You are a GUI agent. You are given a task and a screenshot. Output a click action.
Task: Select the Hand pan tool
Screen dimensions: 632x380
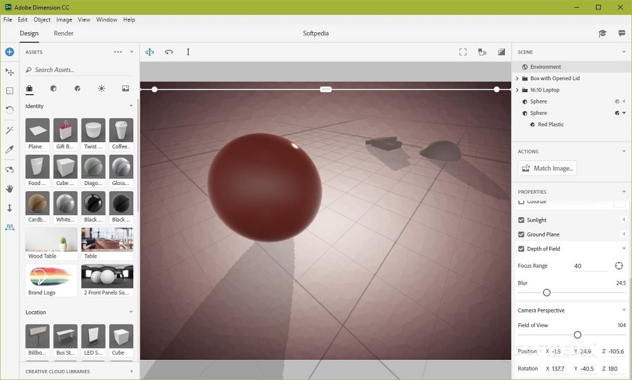click(9, 189)
